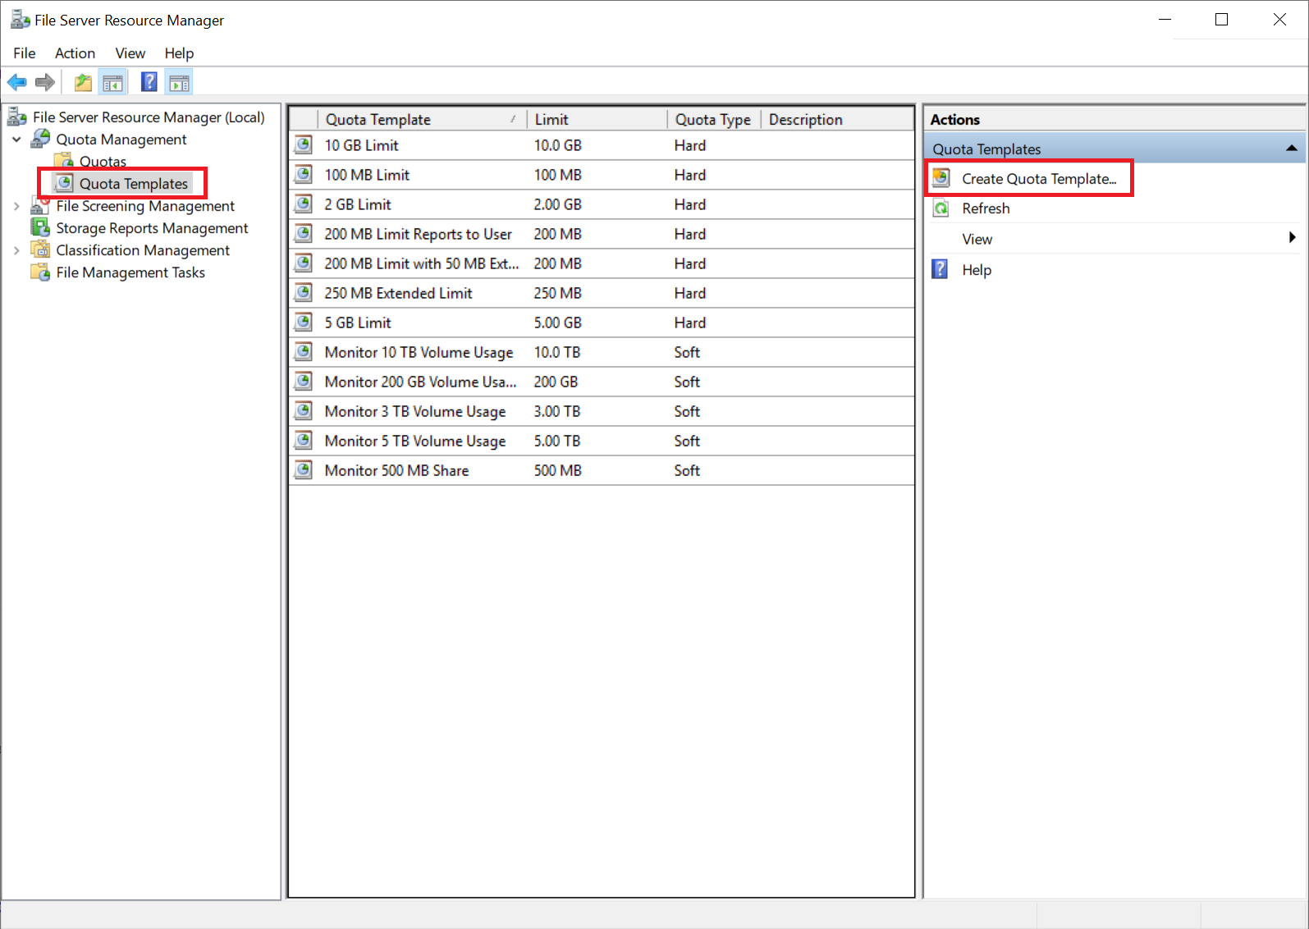Select 'Monitor 3 TB Volume Usage' row
The width and height of the screenshot is (1309, 929).
coord(602,411)
